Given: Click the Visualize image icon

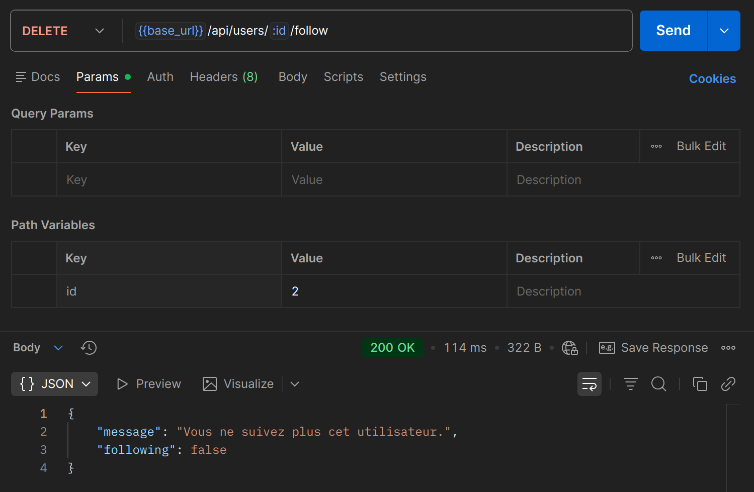Looking at the screenshot, I should point(209,384).
